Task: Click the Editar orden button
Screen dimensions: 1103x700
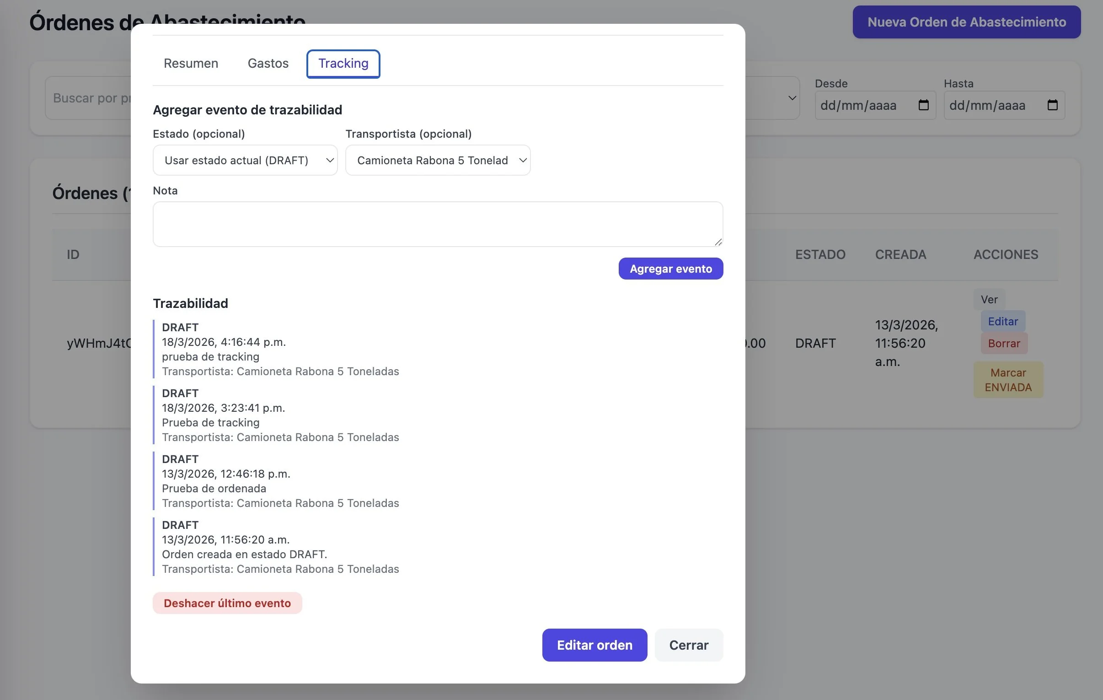Action: click(594, 645)
